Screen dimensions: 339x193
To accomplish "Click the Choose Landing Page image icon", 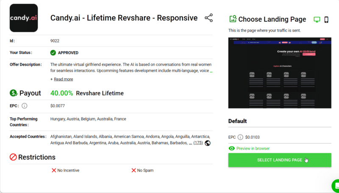I will [233, 19].
